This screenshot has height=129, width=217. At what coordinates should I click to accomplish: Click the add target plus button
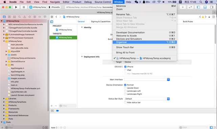(52, 106)
